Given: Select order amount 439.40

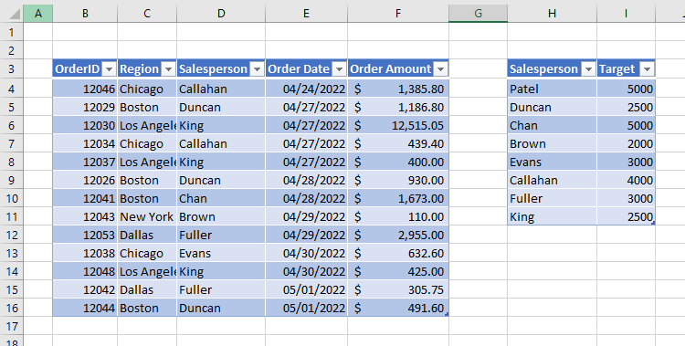Looking at the screenshot, I should (x=398, y=143).
